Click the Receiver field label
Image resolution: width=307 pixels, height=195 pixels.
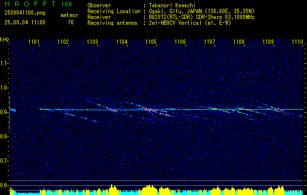coord(99,17)
